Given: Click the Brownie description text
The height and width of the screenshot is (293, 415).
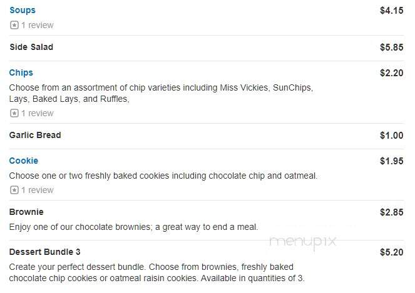Looking at the screenshot, I should click(134, 227).
